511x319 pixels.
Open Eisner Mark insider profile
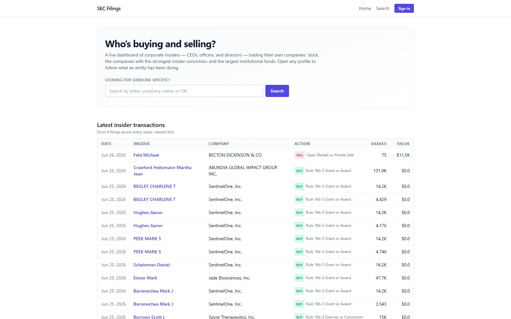(145, 278)
